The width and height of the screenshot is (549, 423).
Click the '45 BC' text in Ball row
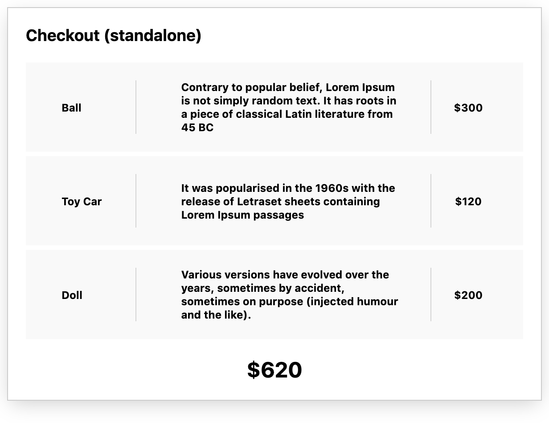197,128
